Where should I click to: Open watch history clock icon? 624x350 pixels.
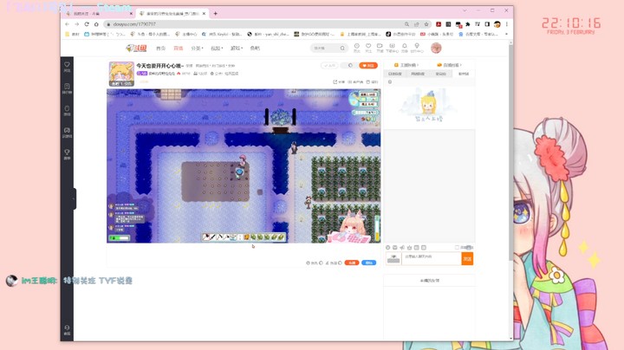pos(357,48)
